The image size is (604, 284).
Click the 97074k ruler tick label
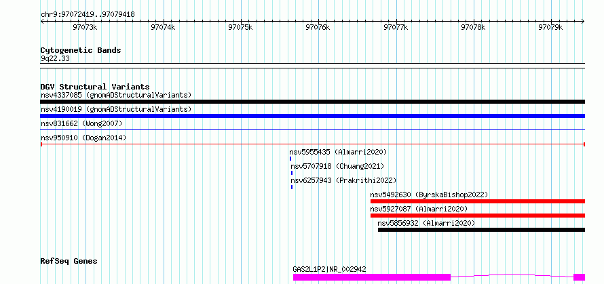point(163,27)
